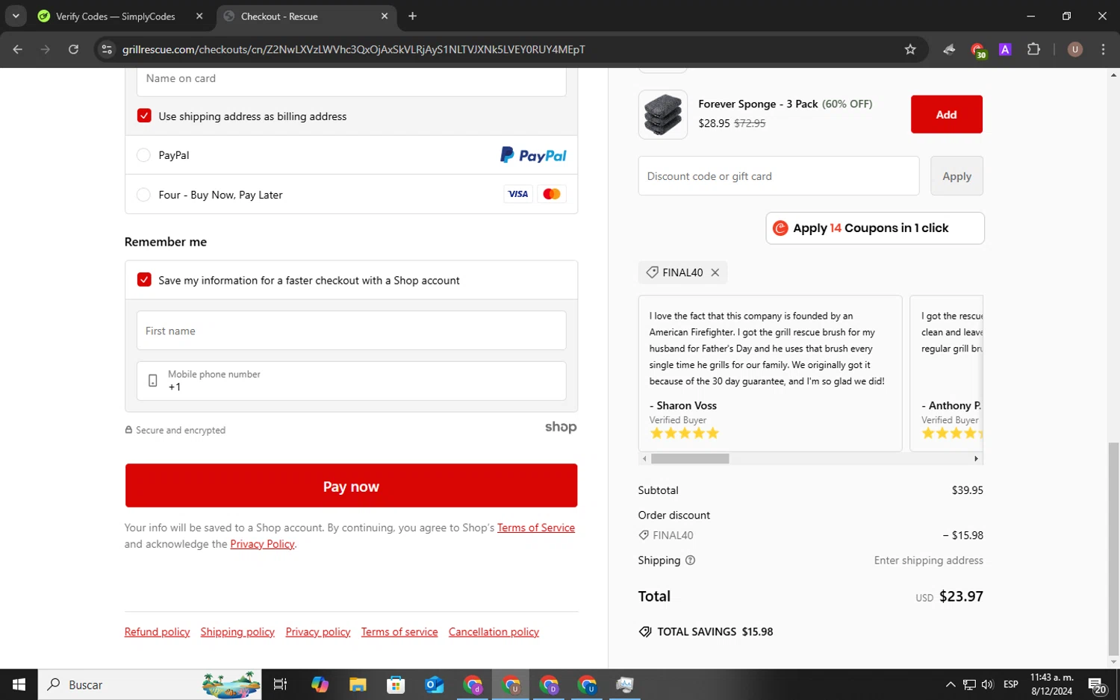Open the footer Terms of service link
Image resolution: width=1120 pixels, height=700 pixels.
coord(399,632)
